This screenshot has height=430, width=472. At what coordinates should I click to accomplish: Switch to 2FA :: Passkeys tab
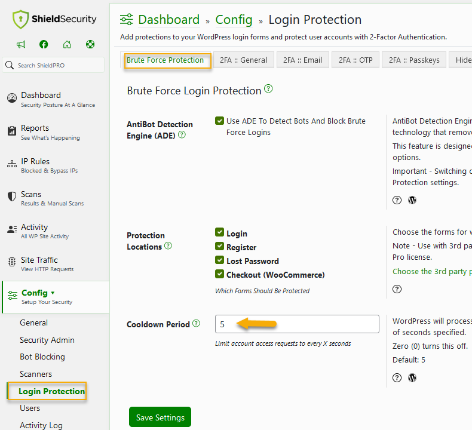(414, 60)
